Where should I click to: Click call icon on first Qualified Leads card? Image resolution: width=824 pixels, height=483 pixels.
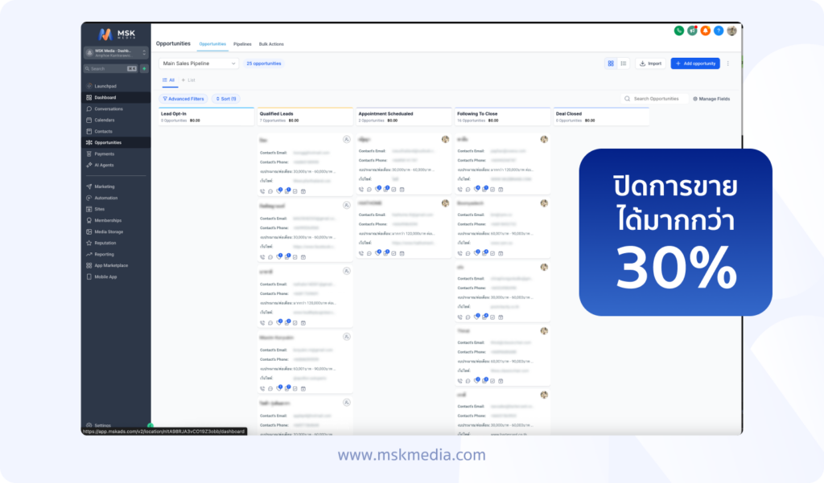[x=262, y=191]
